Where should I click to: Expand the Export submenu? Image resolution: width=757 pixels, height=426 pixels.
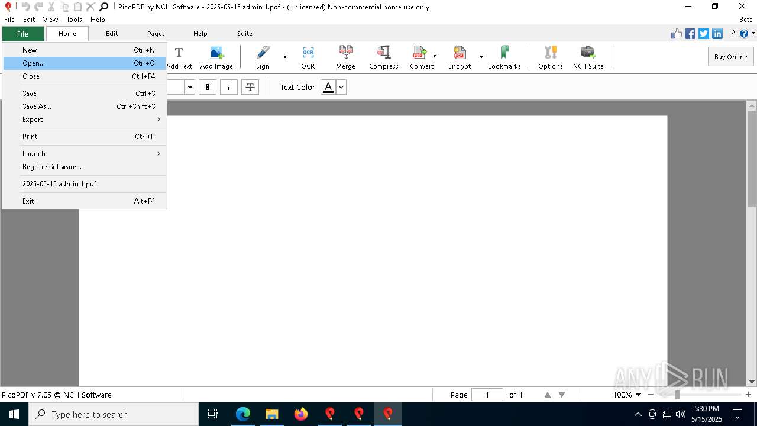point(85,120)
